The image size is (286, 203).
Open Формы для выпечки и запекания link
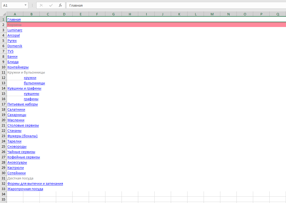[35, 183]
